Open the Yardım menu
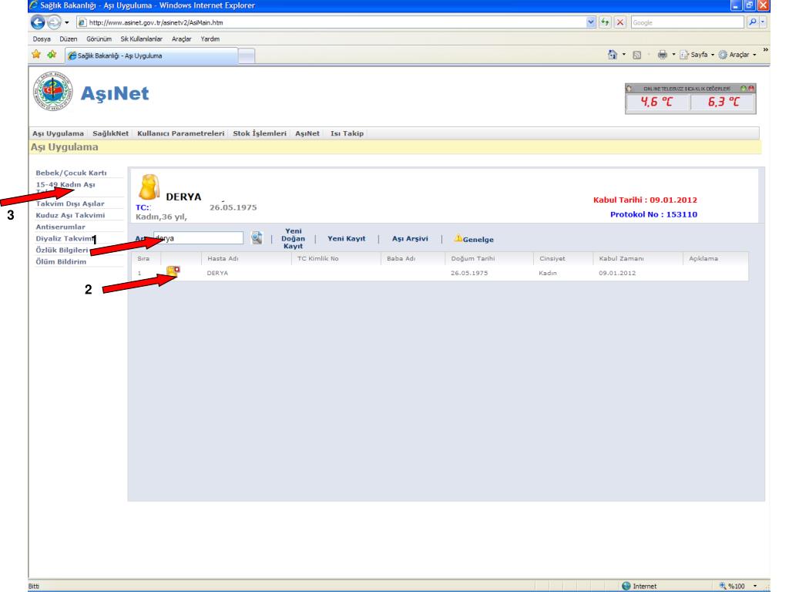This screenshot has width=789, height=592. [210, 39]
